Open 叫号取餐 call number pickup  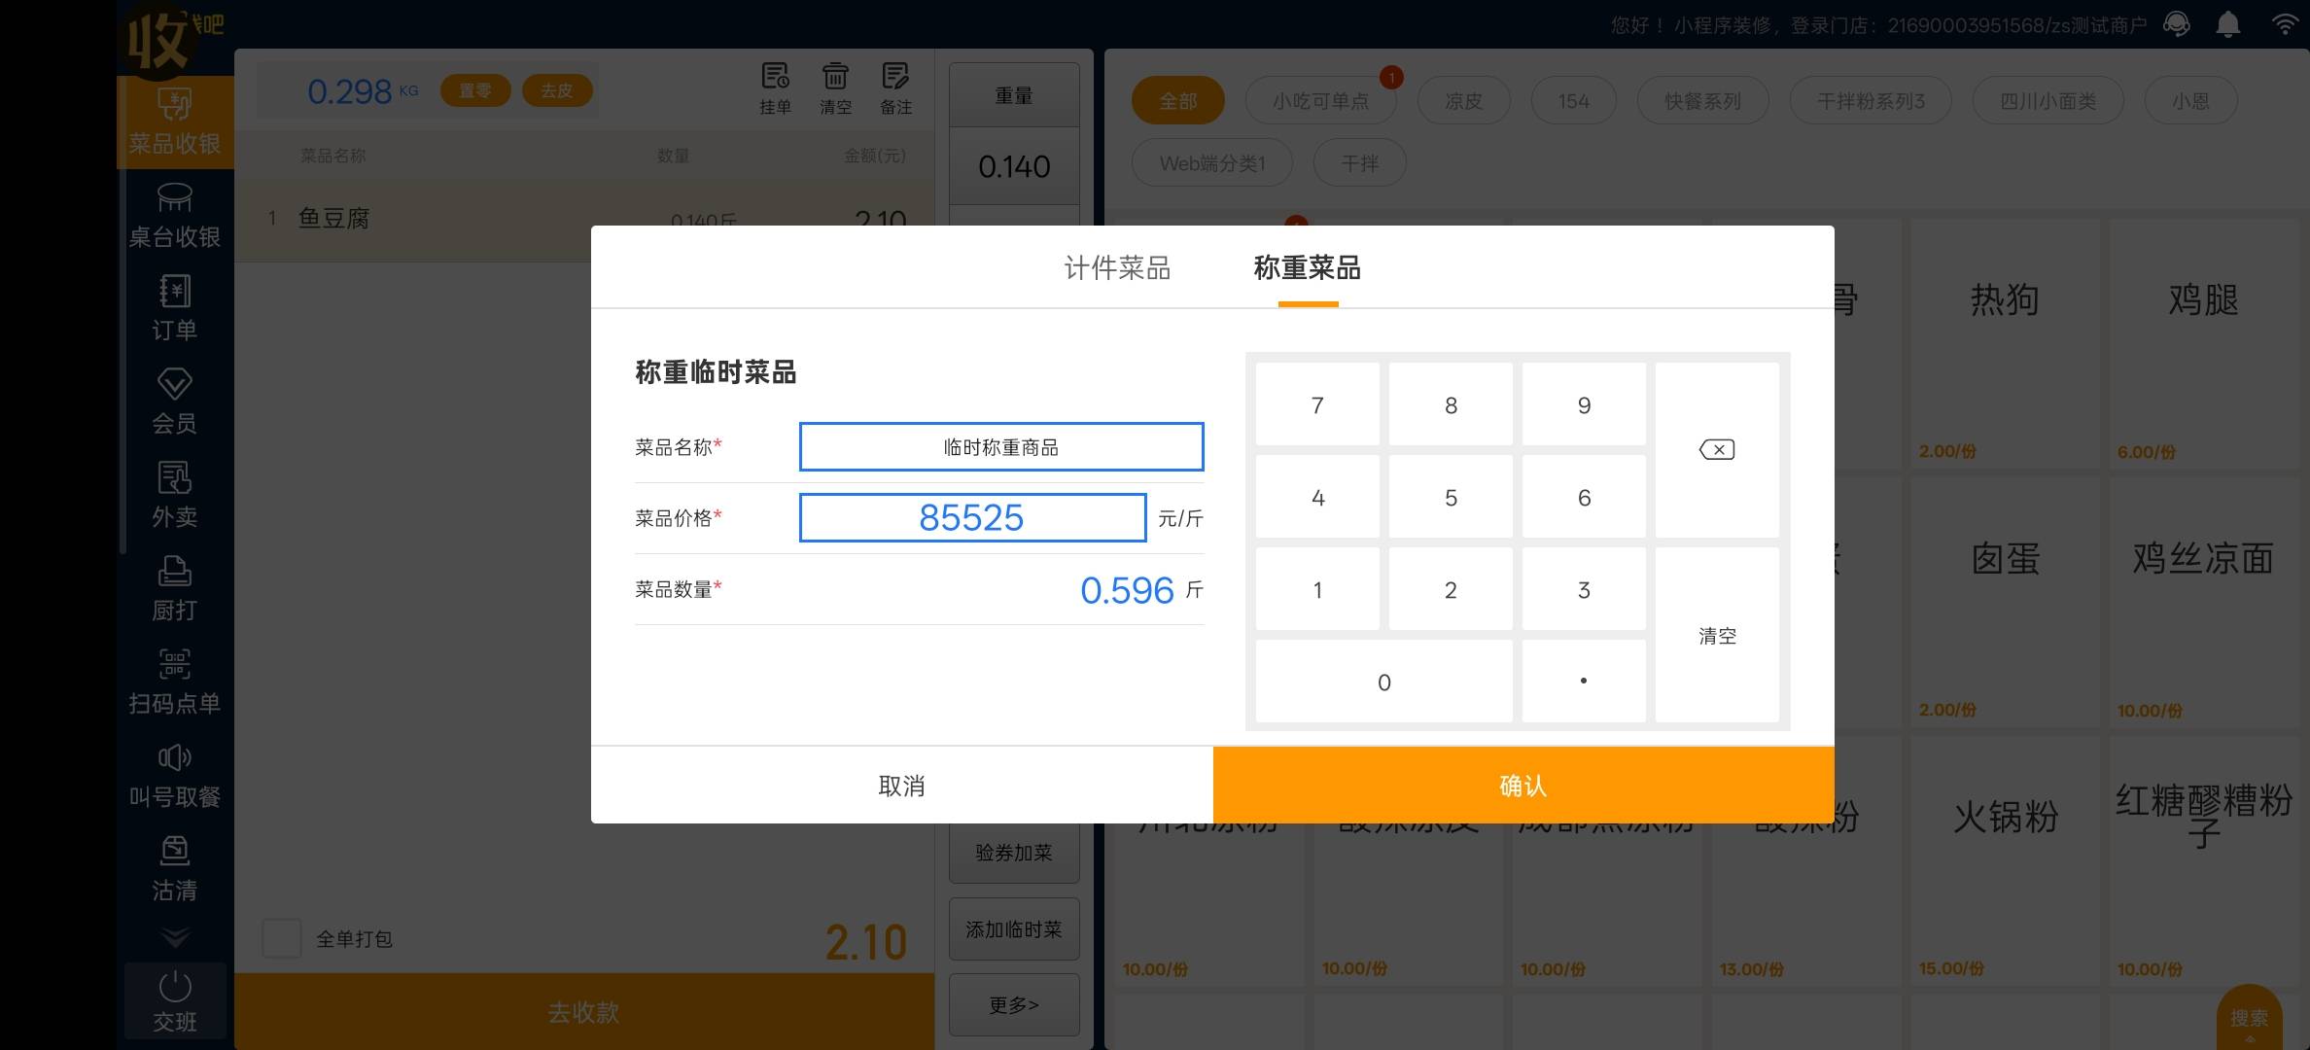tap(175, 776)
